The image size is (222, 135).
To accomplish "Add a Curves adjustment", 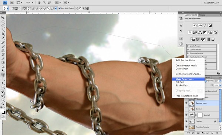I will [205, 26].
